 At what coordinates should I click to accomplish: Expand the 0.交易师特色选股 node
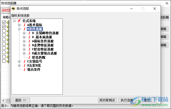[24, 33]
